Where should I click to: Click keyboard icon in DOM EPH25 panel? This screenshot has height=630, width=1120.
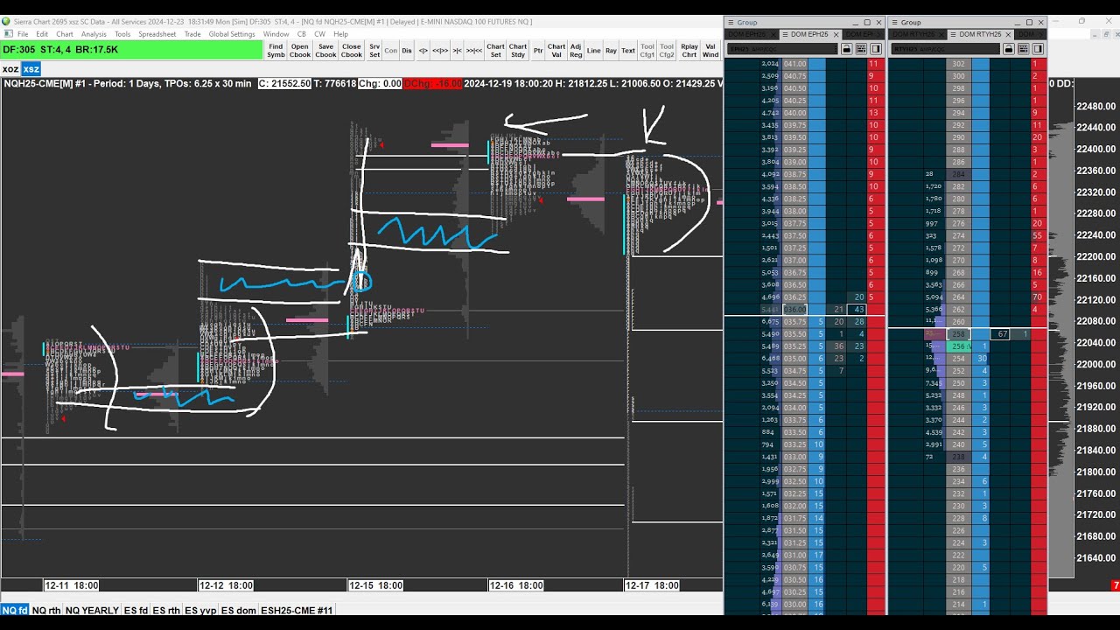[x=861, y=49]
